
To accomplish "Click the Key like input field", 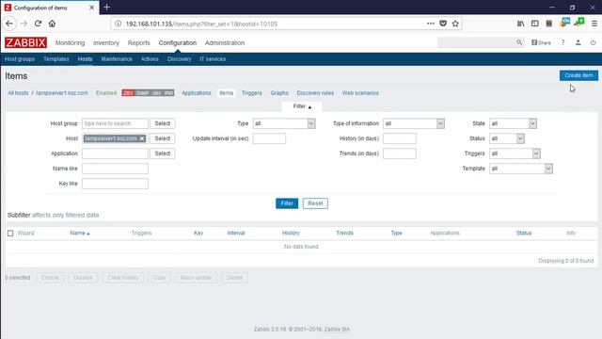I will coord(115,184).
